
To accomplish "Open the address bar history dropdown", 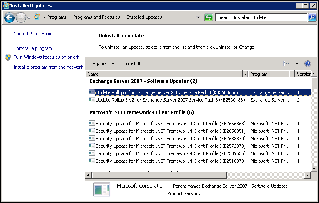I will pyautogui.click(x=198, y=17).
